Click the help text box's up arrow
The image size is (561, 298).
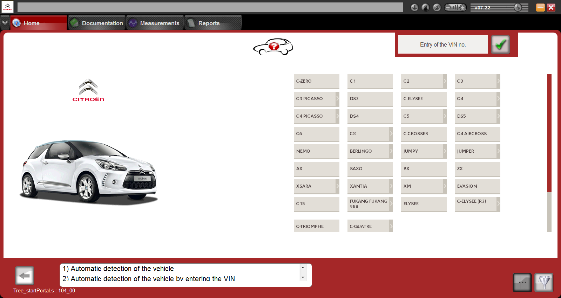[303, 268]
